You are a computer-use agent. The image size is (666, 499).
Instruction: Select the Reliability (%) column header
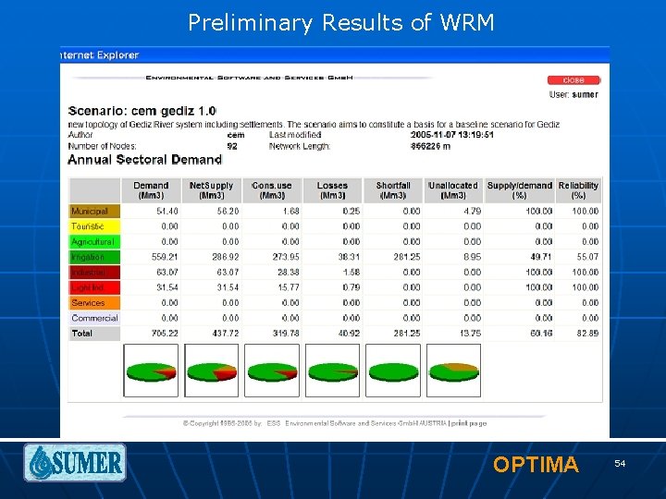tap(578, 190)
